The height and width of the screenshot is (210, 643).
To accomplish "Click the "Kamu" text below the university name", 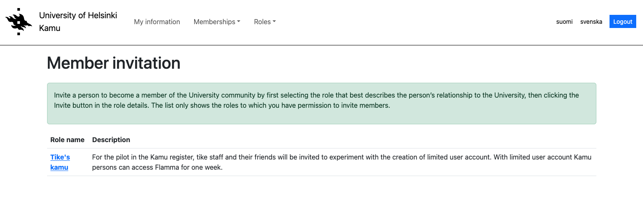I will 50,28.
